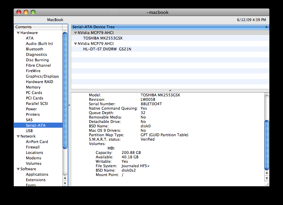Viewport: 283px width, 205px height.
Task: Select ATA in Contents list
Action: pyautogui.click(x=30, y=38)
